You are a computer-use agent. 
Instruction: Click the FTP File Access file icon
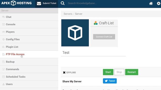(x=4, y=54)
